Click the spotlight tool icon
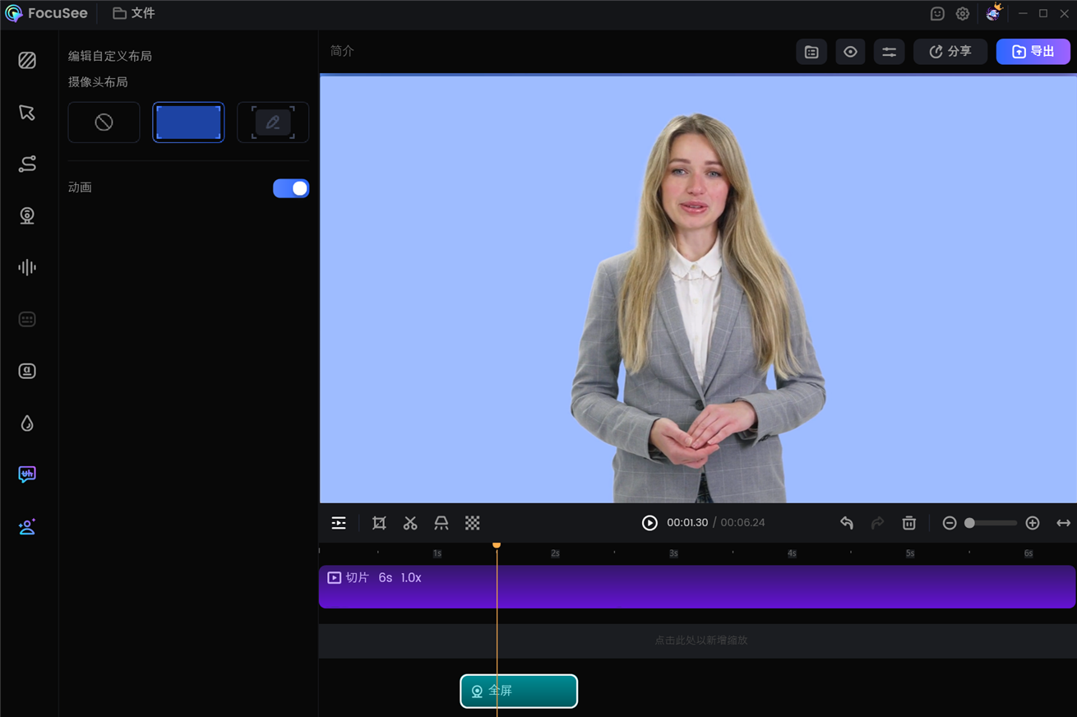 (x=441, y=523)
